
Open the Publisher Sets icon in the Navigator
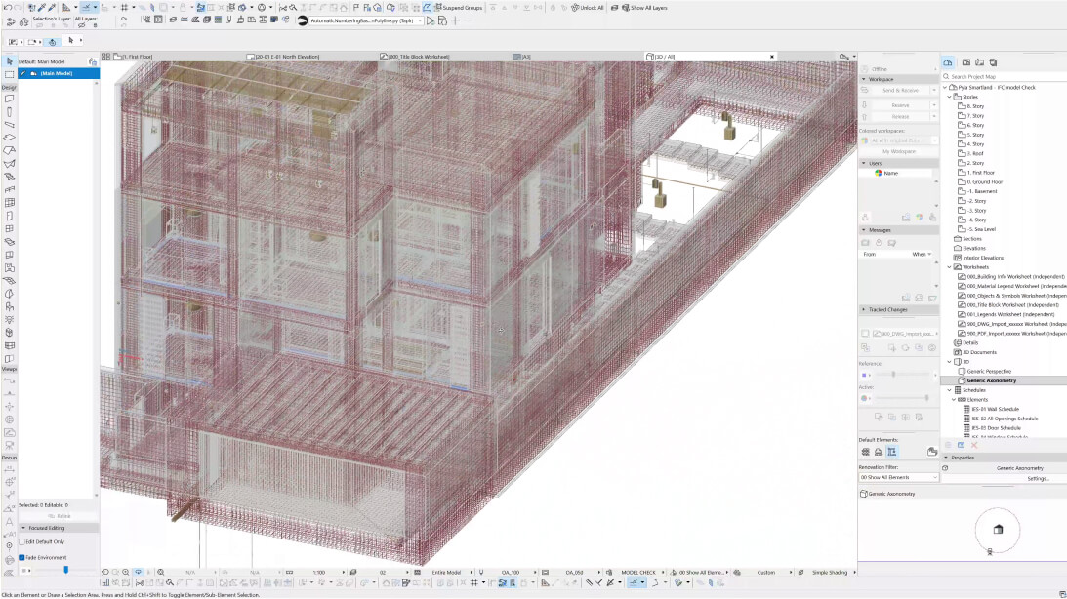click(994, 62)
